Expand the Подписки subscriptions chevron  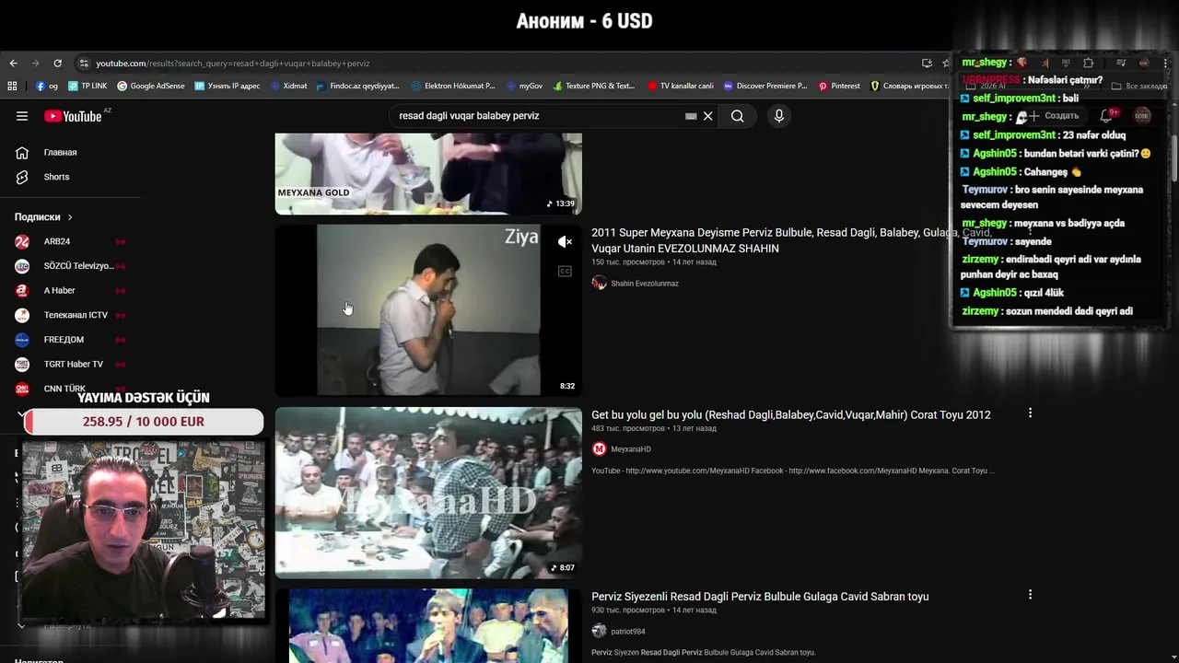(69, 217)
